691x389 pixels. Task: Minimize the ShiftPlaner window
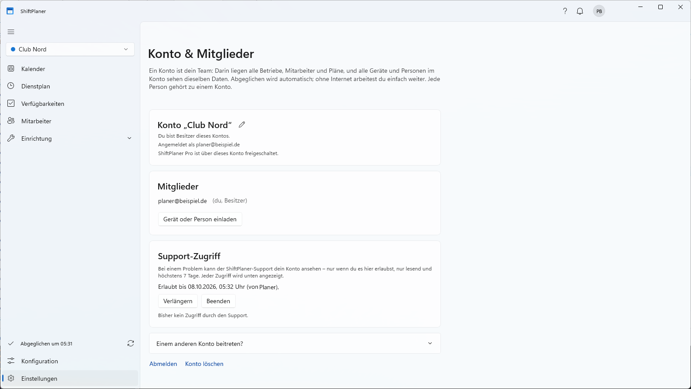pos(640,7)
